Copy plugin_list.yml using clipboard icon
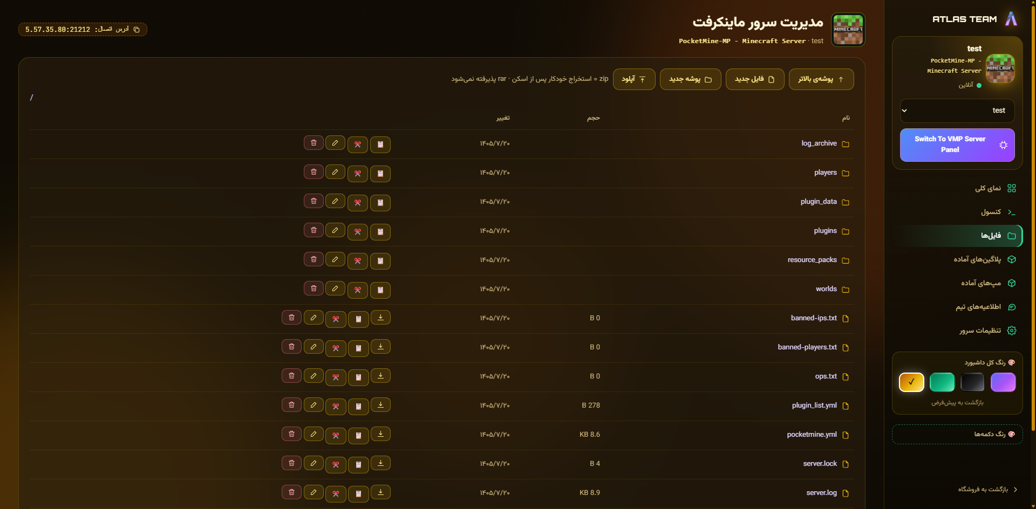The height and width of the screenshot is (509, 1036). click(x=358, y=407)
